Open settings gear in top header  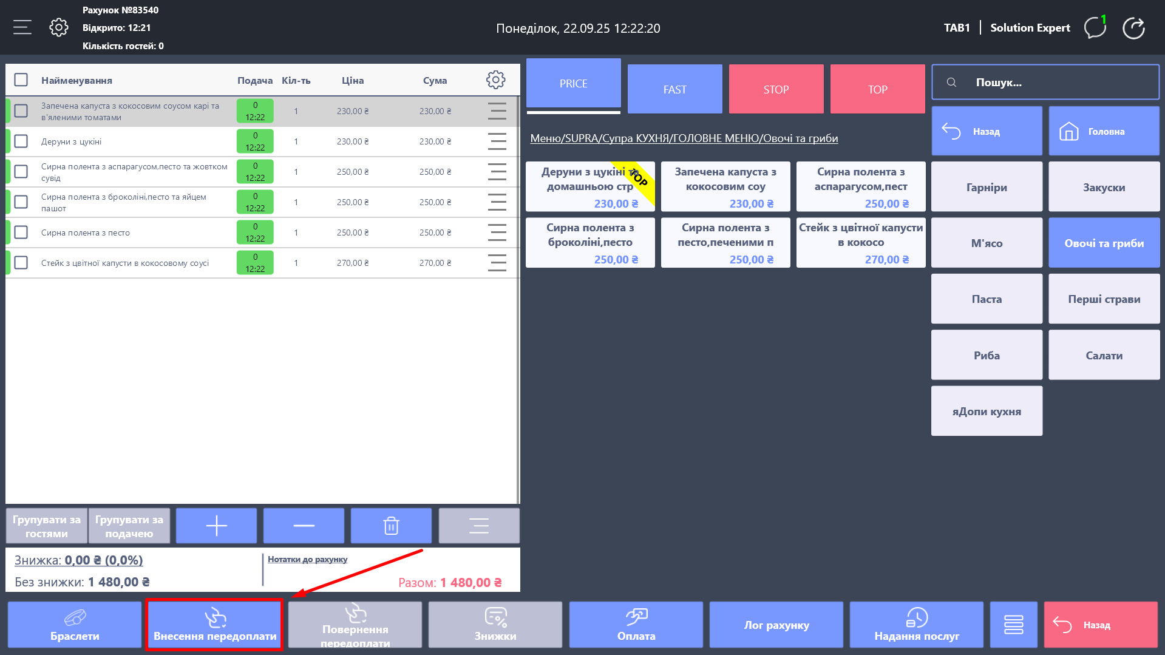pyautogui.click(x=59, y=27)
